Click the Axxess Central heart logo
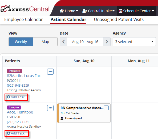The image size is (158, 139). (5, 9)
